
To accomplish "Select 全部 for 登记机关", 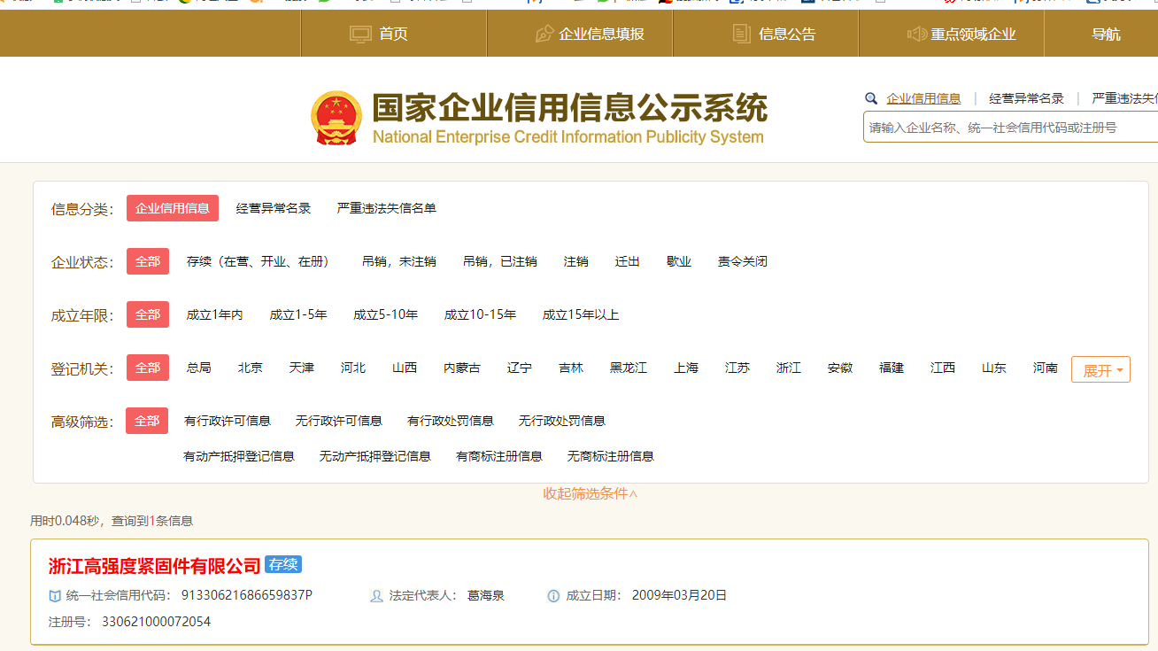I will (x=148, y=368).
